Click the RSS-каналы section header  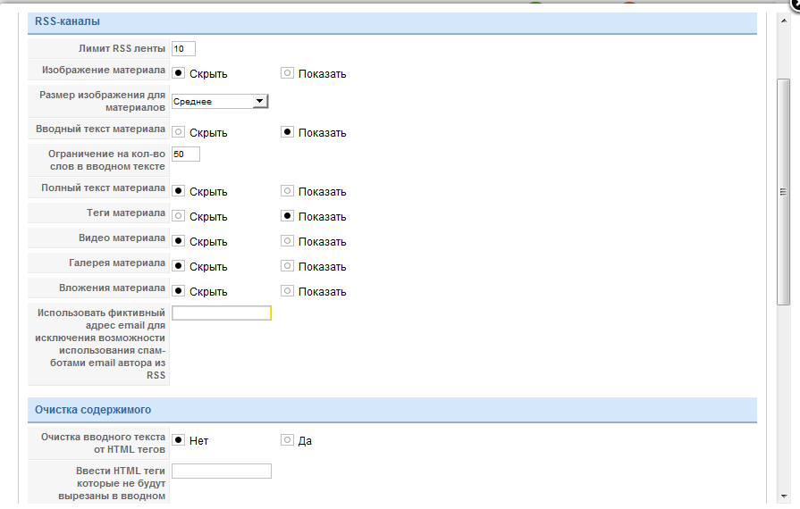click(x=392, y=22)
